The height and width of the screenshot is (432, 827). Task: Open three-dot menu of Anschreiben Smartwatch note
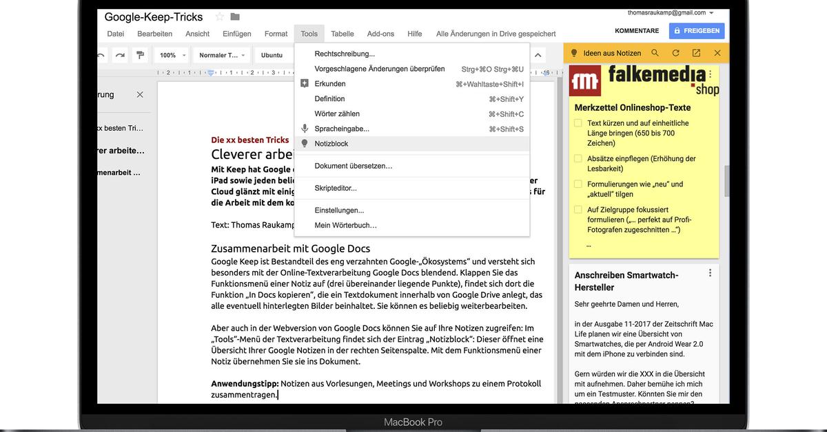pos(711,273)
